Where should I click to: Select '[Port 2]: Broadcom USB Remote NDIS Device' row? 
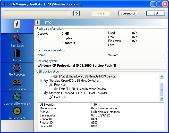[87, 76]
